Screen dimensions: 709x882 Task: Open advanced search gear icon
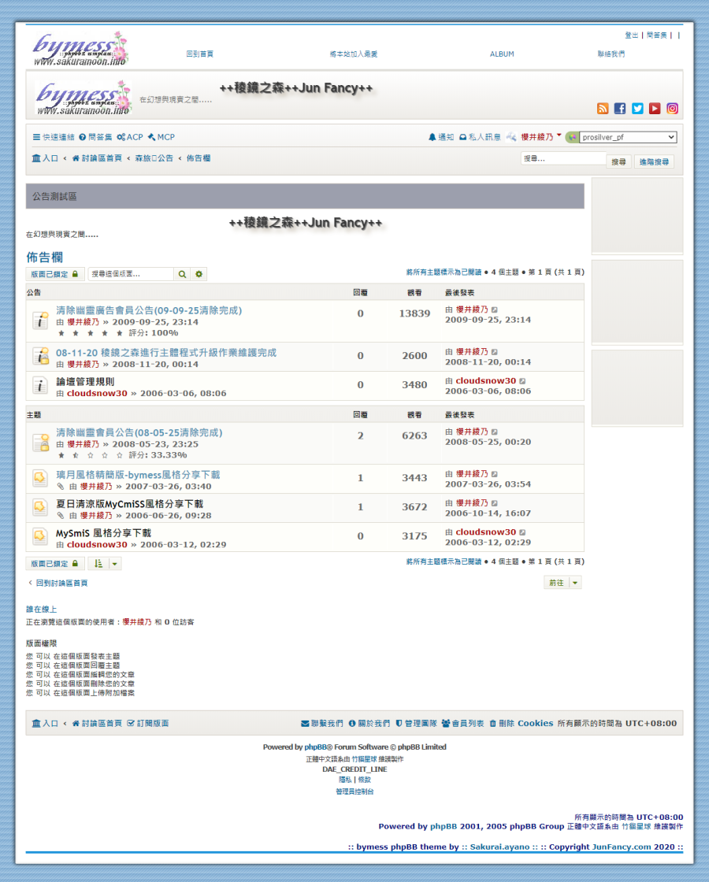199,274
